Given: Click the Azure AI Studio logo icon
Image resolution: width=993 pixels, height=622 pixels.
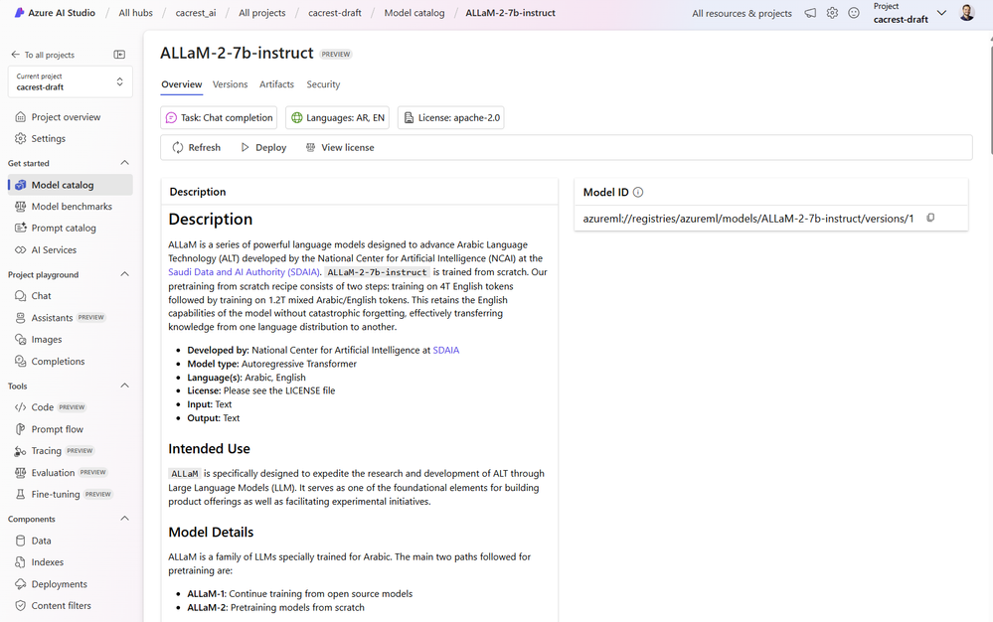Looking at the screenshot, I should tap(19, 13).
